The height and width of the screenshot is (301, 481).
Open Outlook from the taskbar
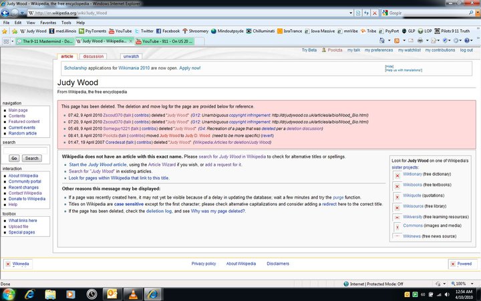tap(112, 294)
